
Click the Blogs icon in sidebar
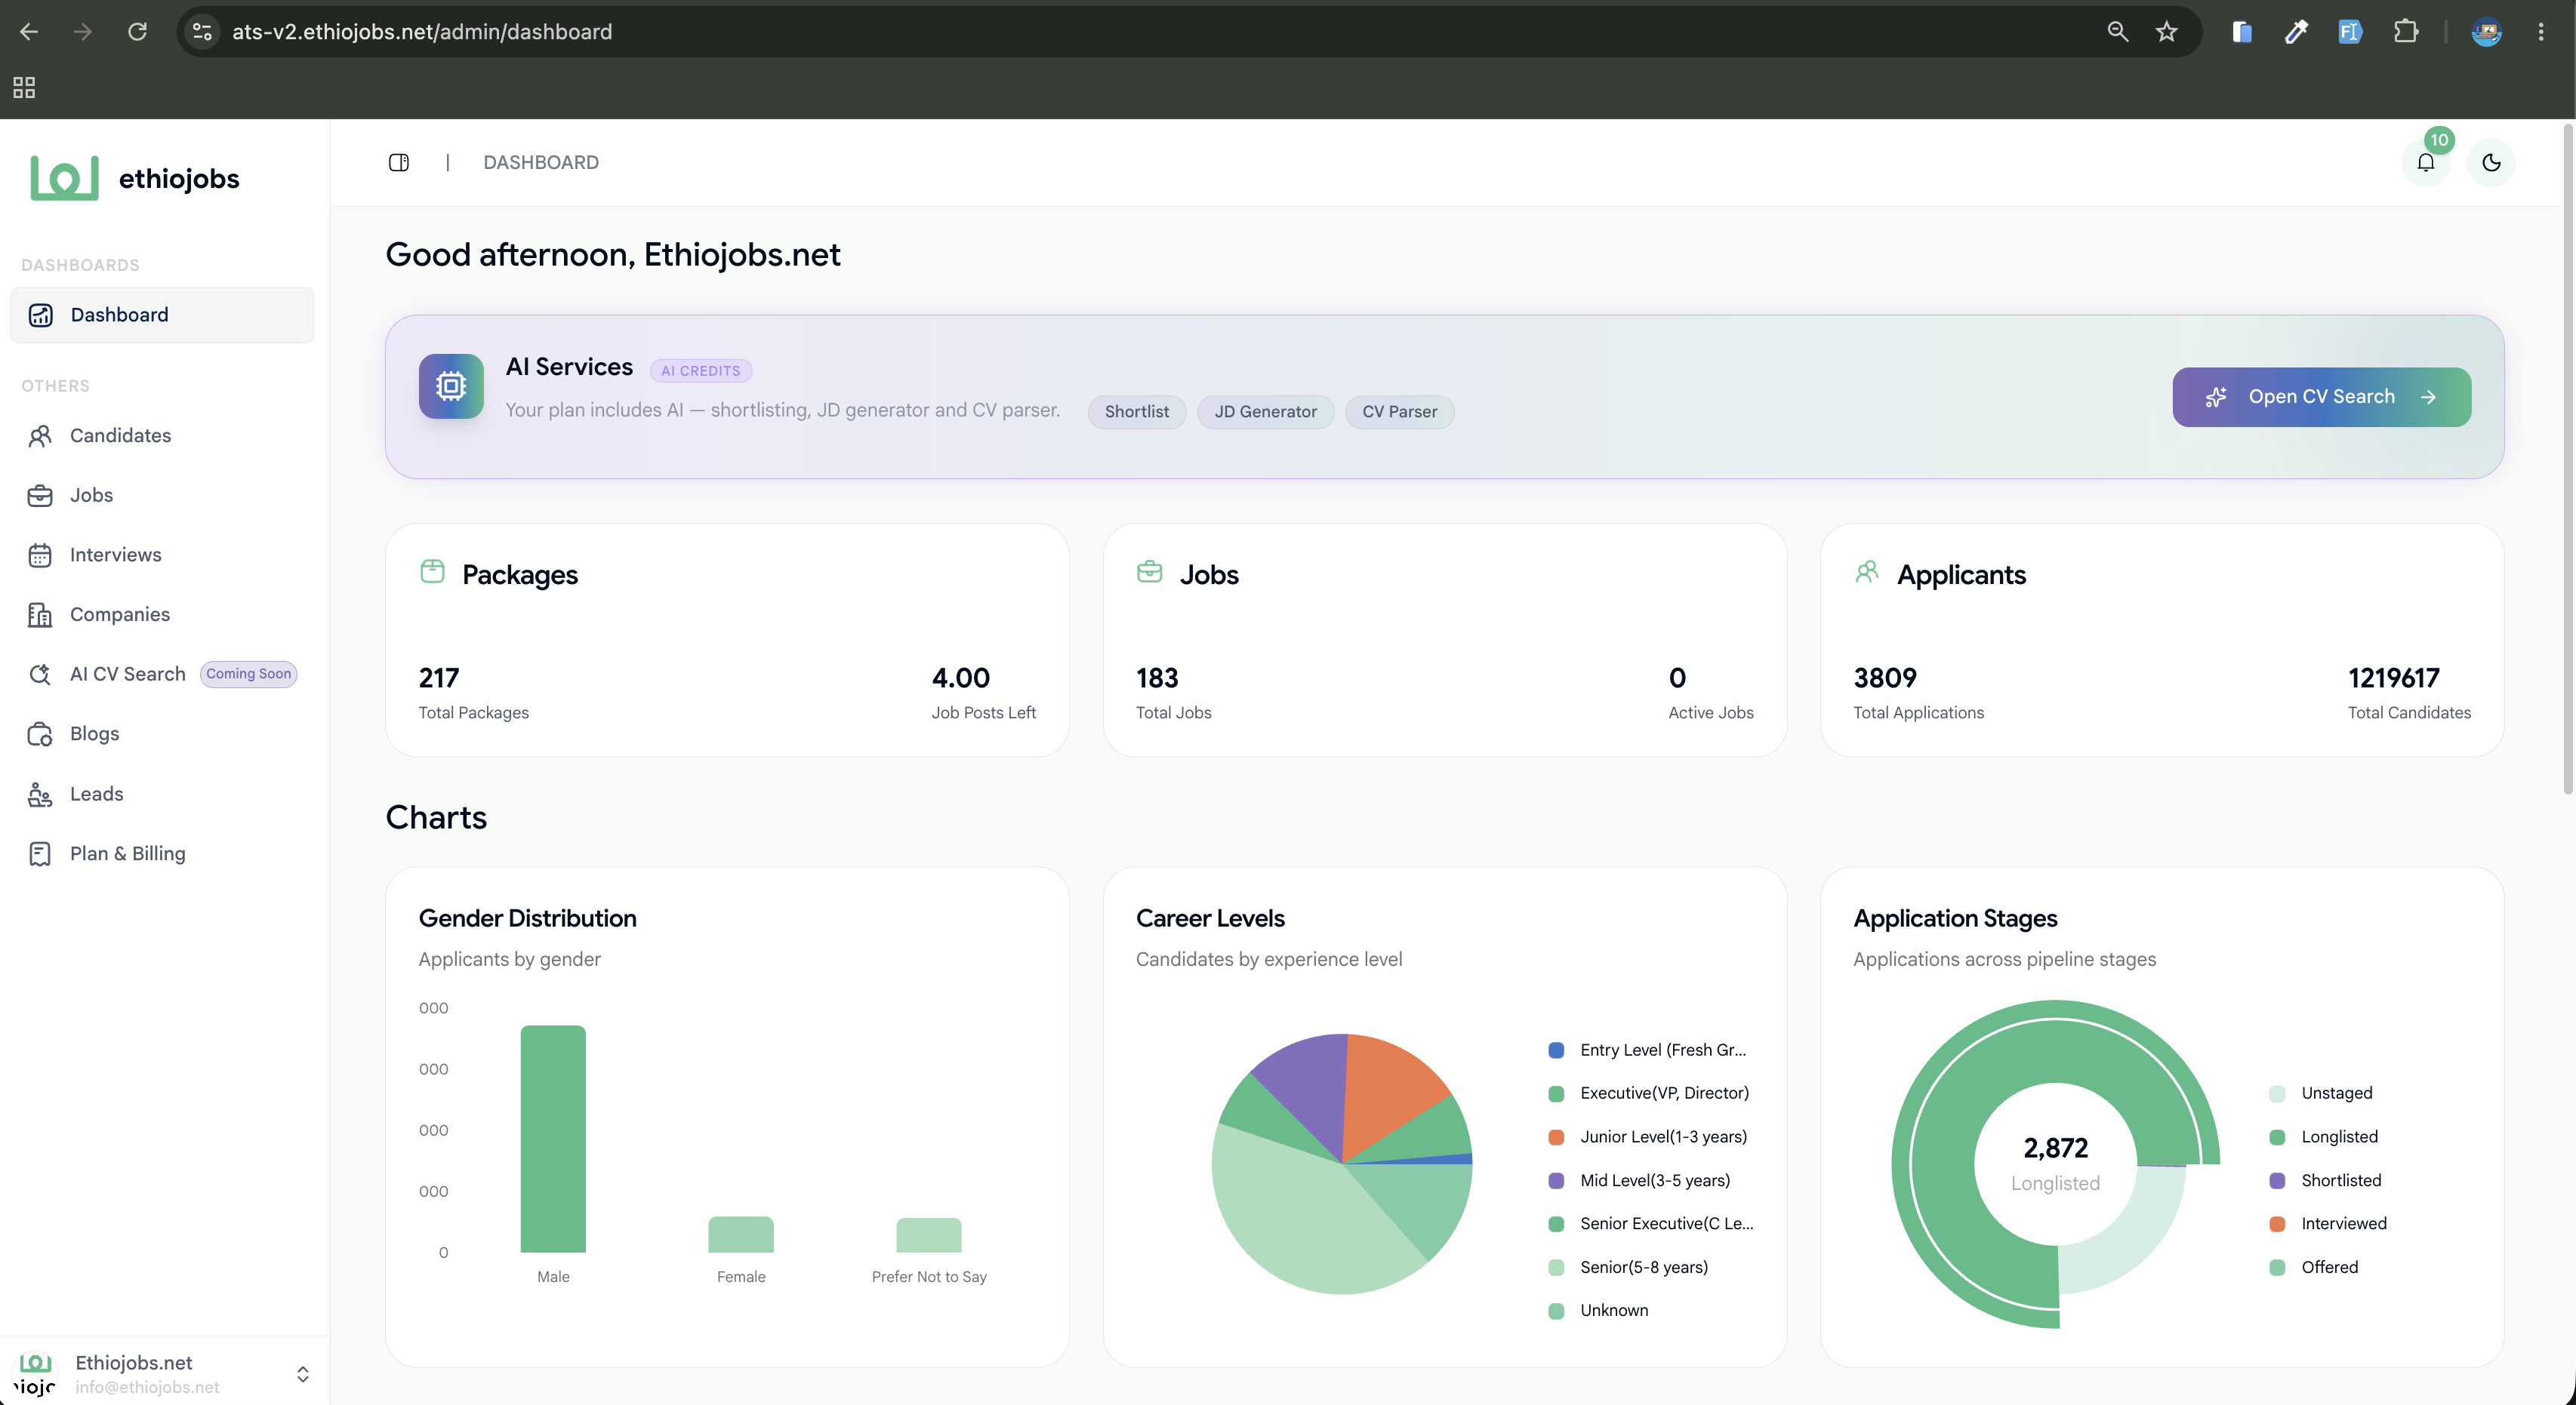(x=40, y=733)
